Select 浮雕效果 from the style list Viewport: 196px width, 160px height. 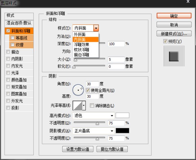(x=82, y=44)
